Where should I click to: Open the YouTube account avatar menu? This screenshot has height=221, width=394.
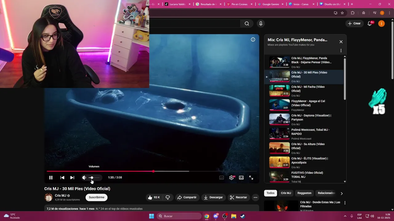381,24
